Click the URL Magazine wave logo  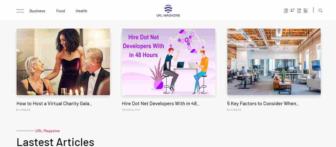168,11
